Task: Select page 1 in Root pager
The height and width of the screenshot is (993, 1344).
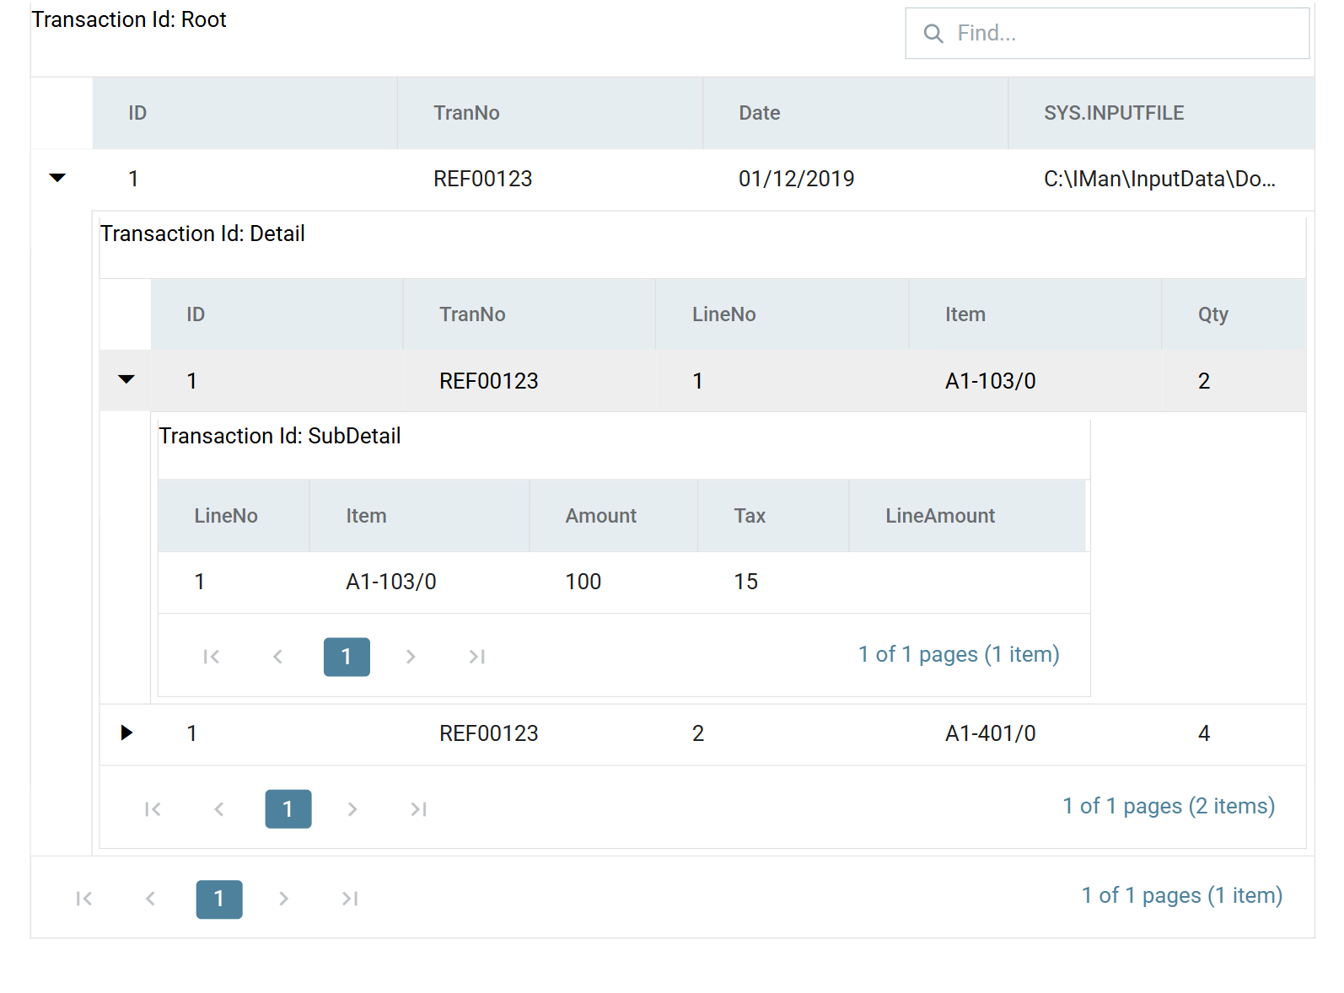Action: (x=219, y=899)
